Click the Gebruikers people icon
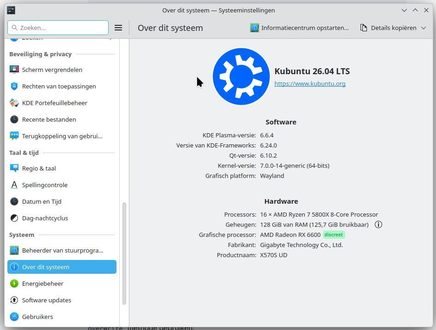 (14, 317)
